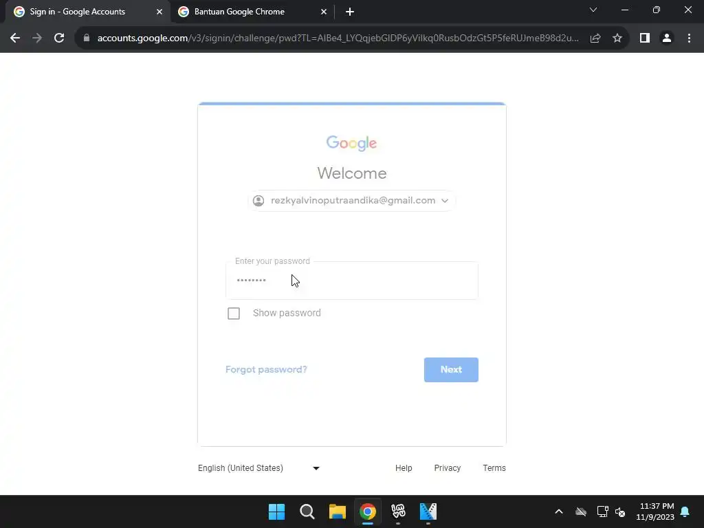Open the English (United States) language dropdown
This screenshot has width=704, height=528.
[258, 467]
